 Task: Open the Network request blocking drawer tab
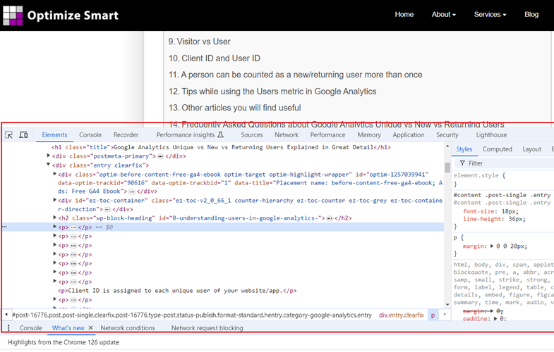click(207, 328)
